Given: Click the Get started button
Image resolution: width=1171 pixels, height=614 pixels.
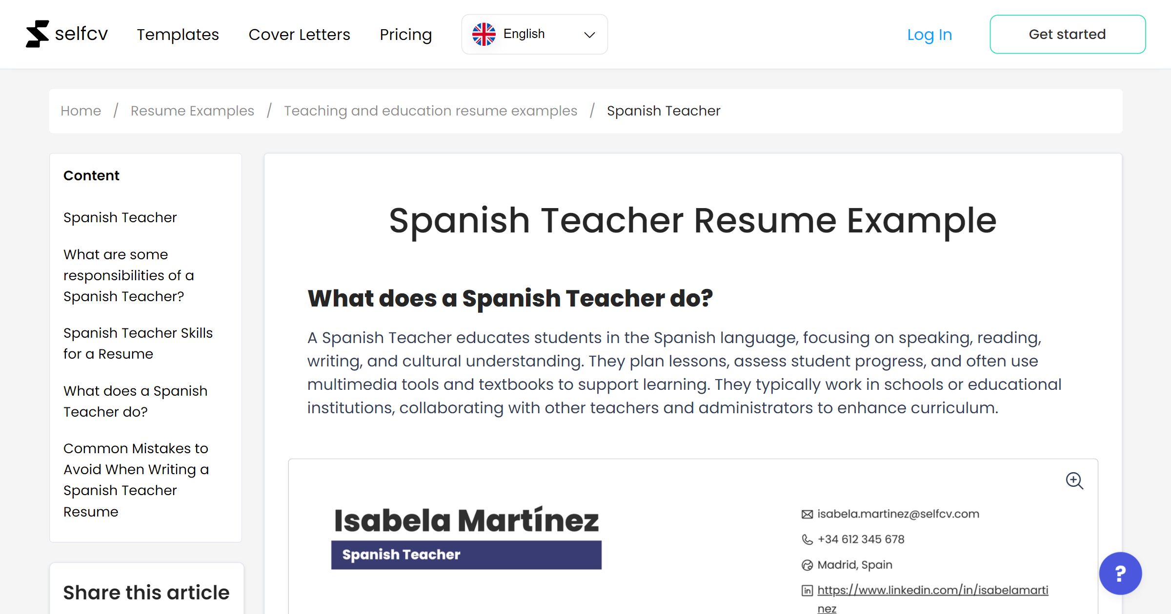Looking at the screenshot, I should pos(1068,34).
